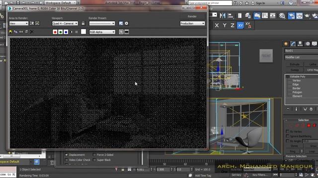This screenshot has width=318, height=178.
Task: Open Rendered Frame Window icon in toolbar
Action: tap(299, 16)
